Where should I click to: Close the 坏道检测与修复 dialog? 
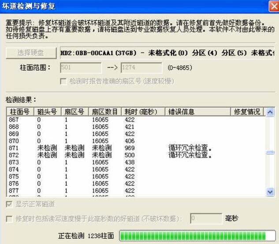pos(274,7)
